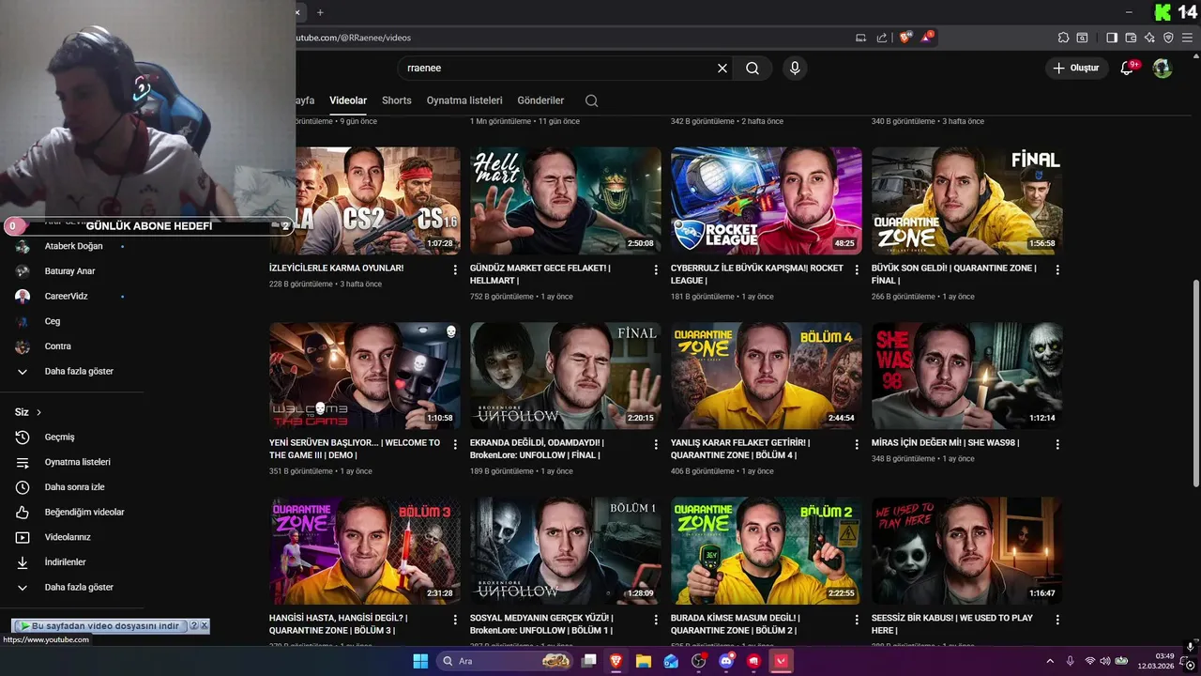Open options for WE USED TO PLAY HERE video
The height and width of the screenshot is (676, 1201).
[1057, 620]
